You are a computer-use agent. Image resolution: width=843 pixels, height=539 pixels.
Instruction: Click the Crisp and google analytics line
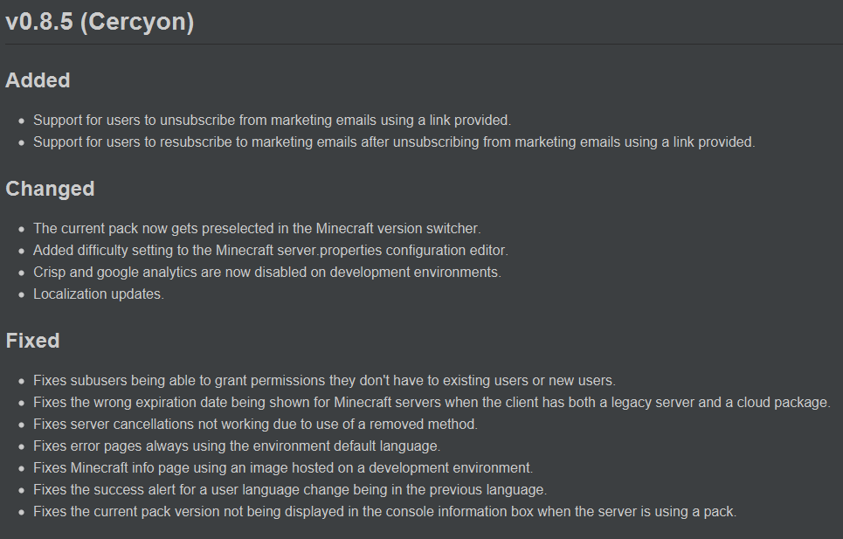click(x=266, y=272)
